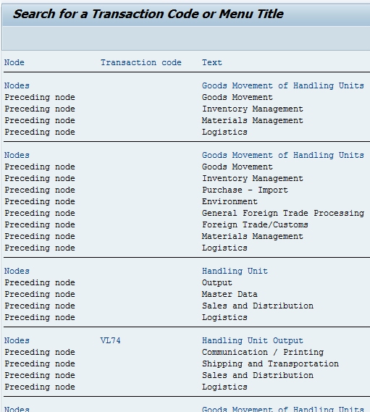The height and width of the screenshot is (412, 370).
Task: Click the Text column header
Action: coord(212,62)
